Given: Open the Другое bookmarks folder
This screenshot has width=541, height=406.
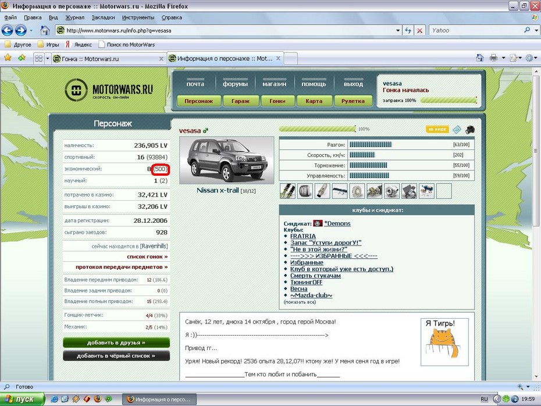Looking at the screenshot, I should (18, 45).
